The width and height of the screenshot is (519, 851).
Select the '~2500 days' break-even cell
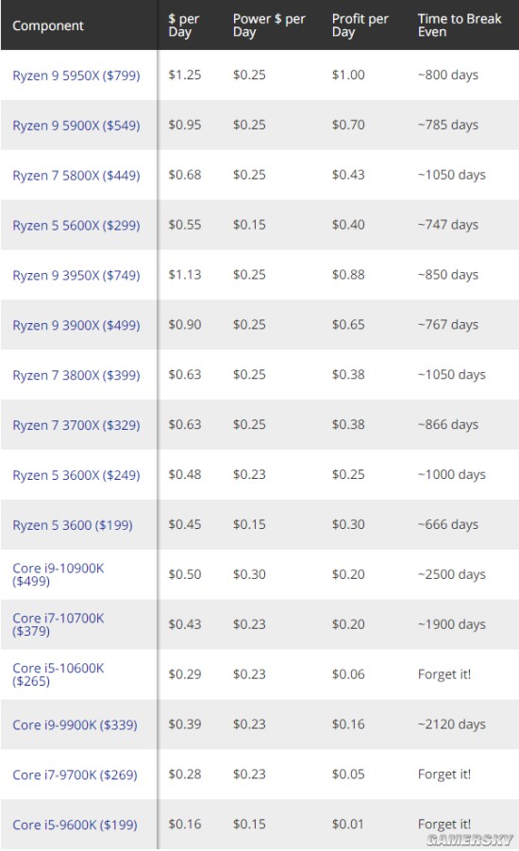pyautogui.click(x=452, y=574)
